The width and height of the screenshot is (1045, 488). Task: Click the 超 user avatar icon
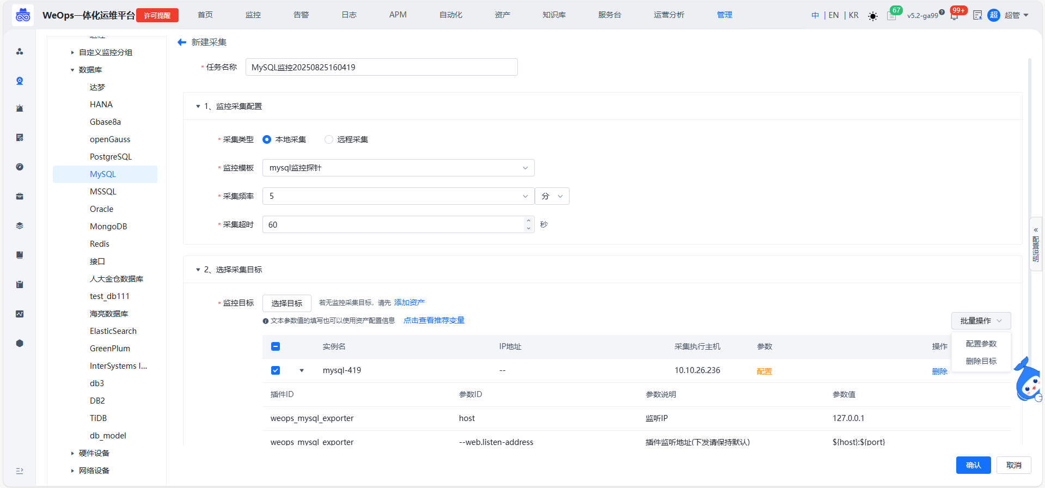click(x=994, y=15)
